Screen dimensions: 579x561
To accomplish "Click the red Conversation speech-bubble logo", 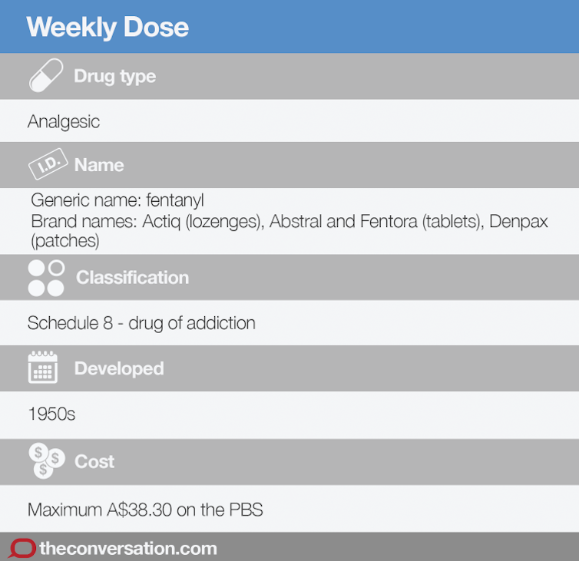I will click(x=22, y=549).
